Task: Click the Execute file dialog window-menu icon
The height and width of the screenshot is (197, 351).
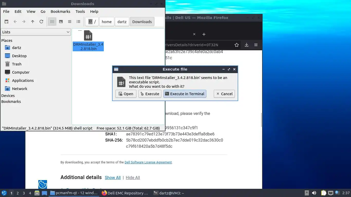Action: [116, 69]
